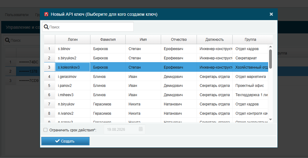The width and height of the screenshot is (308, 158).
Task: Close the New API key dialog
Action: pyautogui.click(x=271, y=14)
